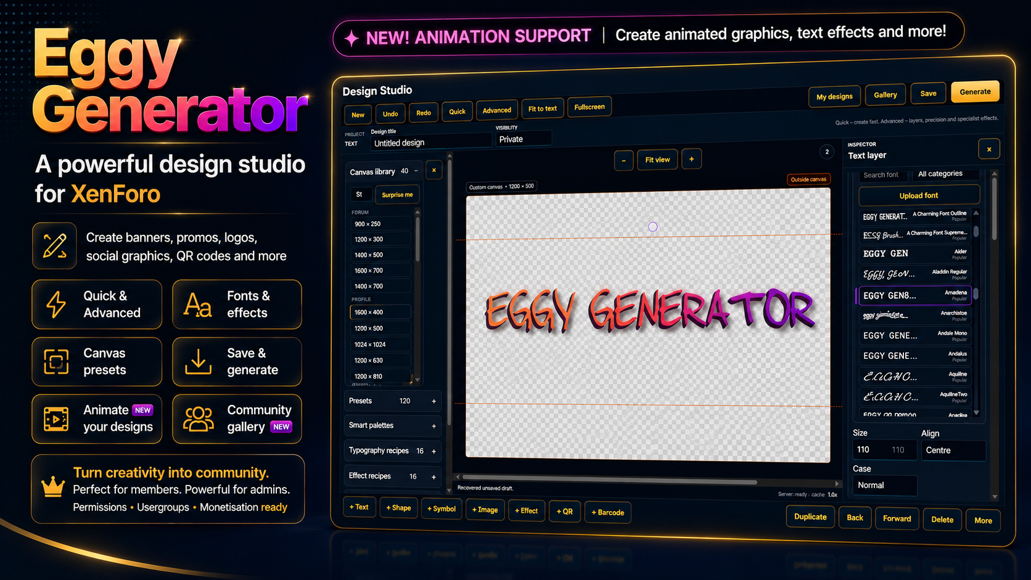The image size is (1031, 580).
Task: Switch to Advanced mode
Action: [x=496, y=110]
